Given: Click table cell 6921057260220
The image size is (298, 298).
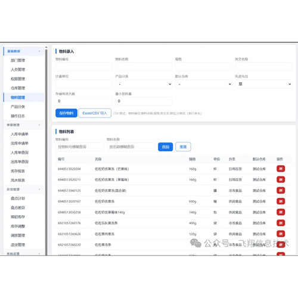Looking at the screenshot, I should click(69, 245).
